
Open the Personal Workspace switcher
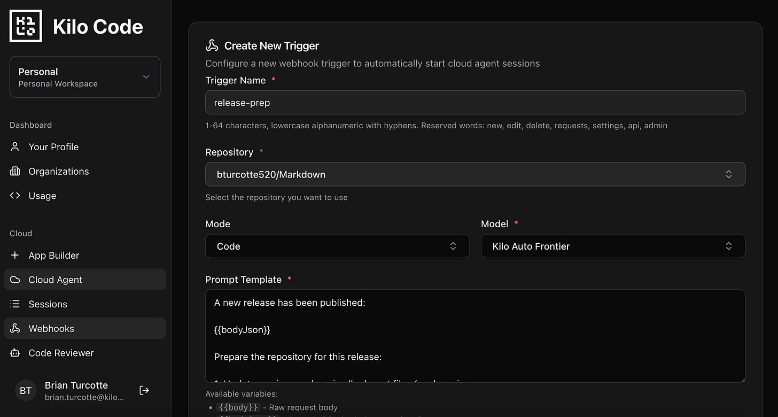tap(85, 77)
